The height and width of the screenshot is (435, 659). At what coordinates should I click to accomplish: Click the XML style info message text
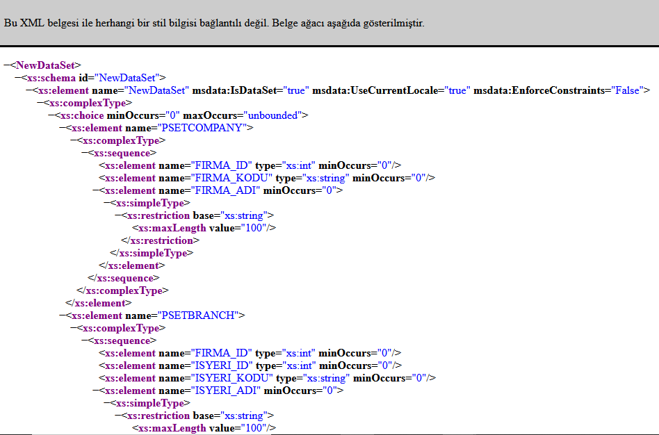[x=214, y=23]
